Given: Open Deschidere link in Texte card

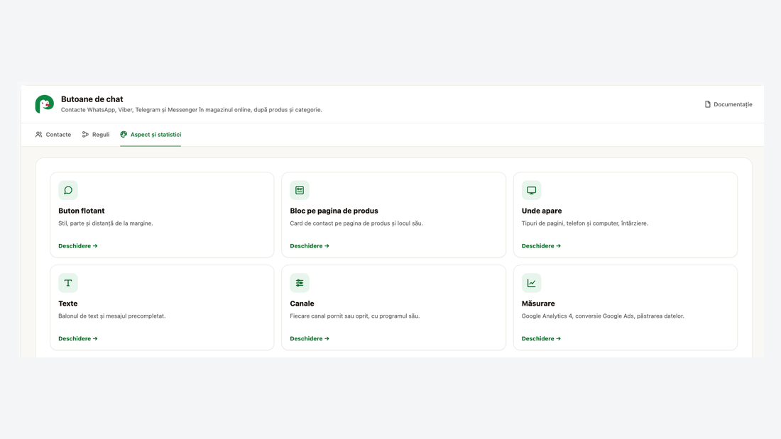Looking at the screenshot, I should click(x=77, y=338).
